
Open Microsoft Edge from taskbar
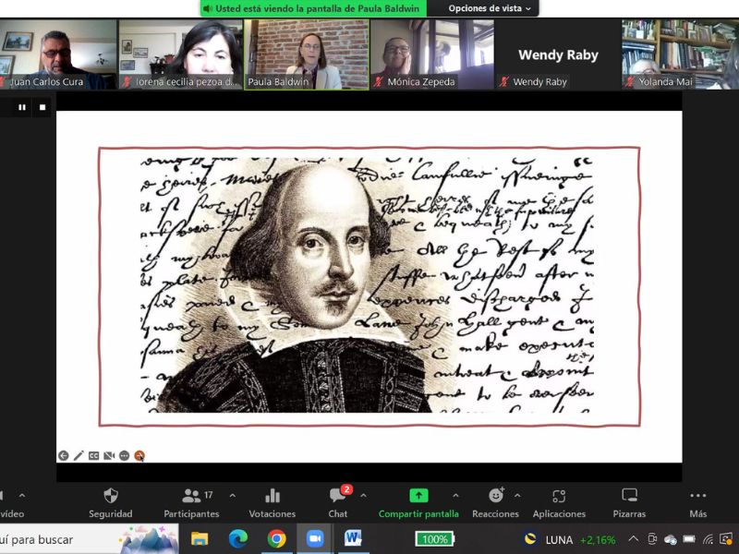tap(238, 538)
